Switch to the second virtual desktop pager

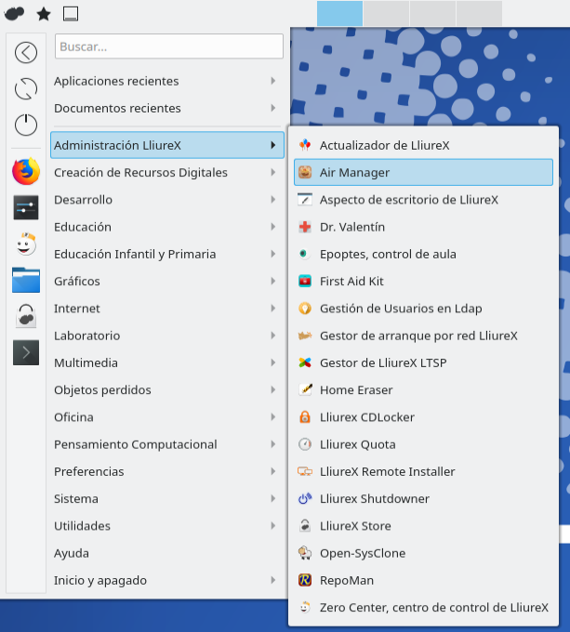pyautogui.click(x=386, y=13)
